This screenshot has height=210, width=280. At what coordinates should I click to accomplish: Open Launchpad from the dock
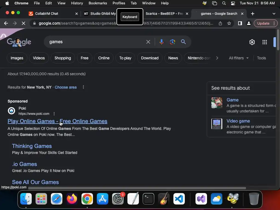[41, 199]
